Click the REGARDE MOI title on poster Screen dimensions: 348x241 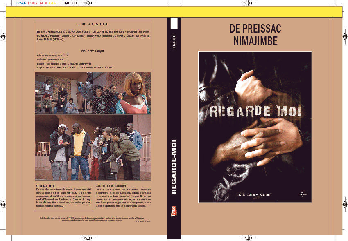click(x=255, y=111)
